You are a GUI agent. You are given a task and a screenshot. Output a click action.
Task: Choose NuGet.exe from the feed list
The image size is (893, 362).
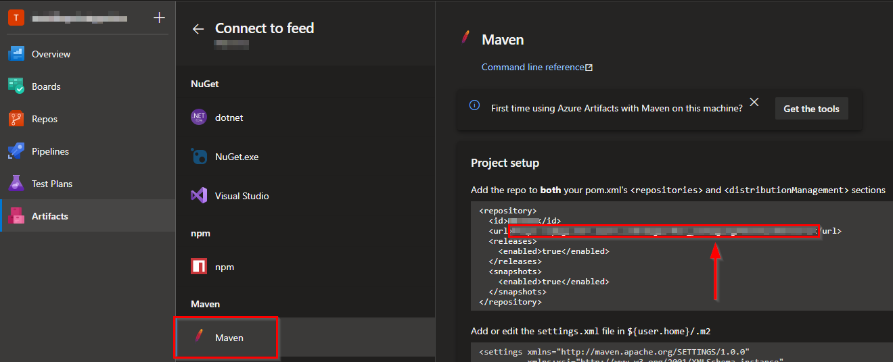pos(236,157)
